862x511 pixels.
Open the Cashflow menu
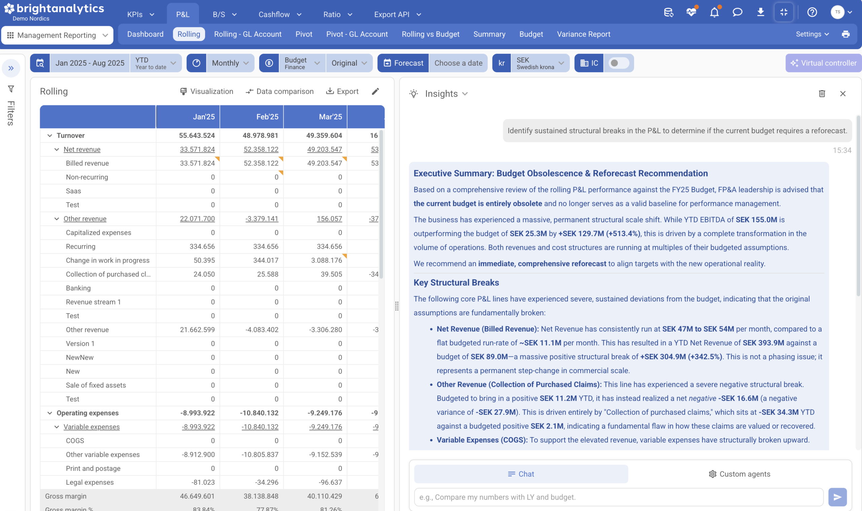280,14
